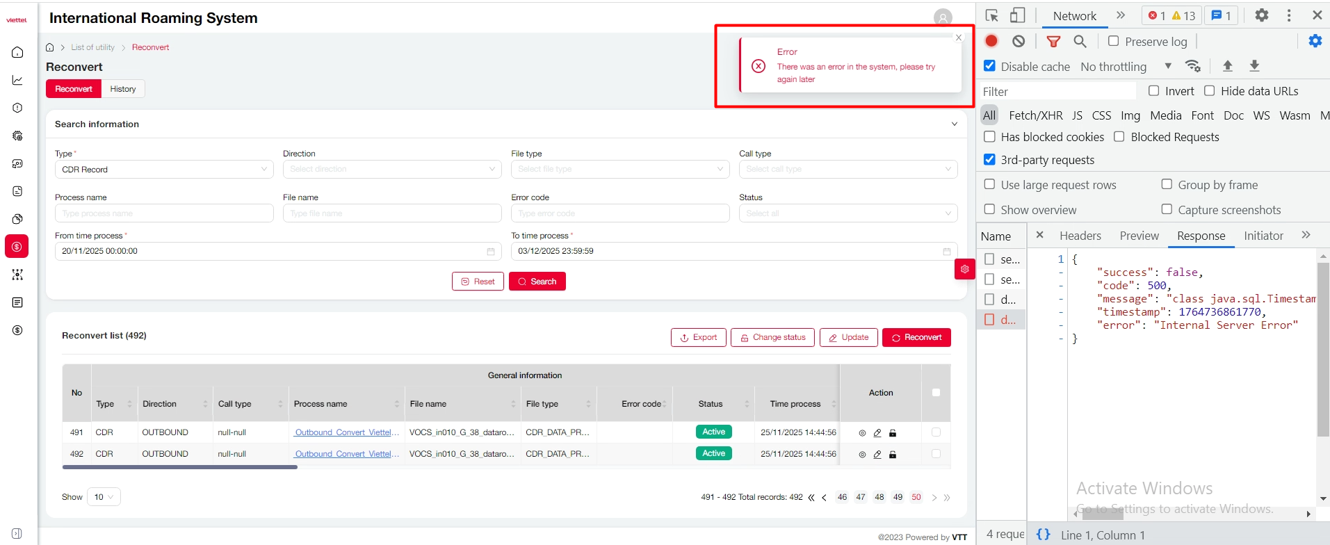Click the DevTools record network log button
This screenshot has height=545, width=1330.
pyautogui.click(x=991, y=41)
